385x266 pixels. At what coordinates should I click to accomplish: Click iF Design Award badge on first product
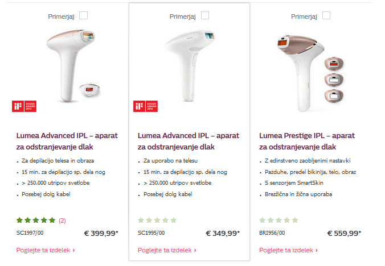click(19, 106)
